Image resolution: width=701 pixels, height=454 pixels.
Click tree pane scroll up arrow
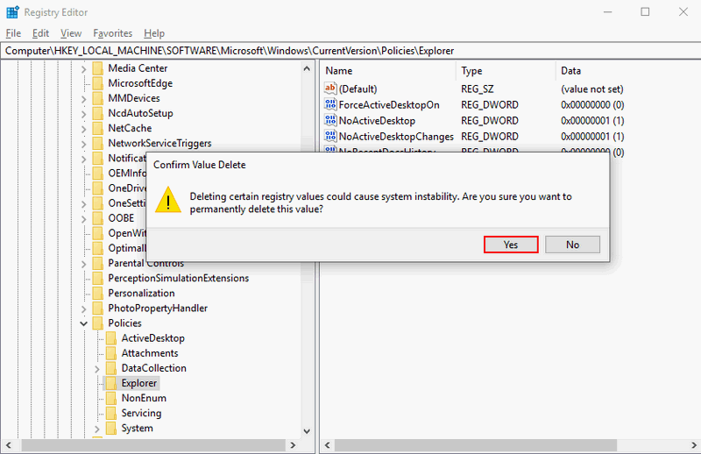307,68
